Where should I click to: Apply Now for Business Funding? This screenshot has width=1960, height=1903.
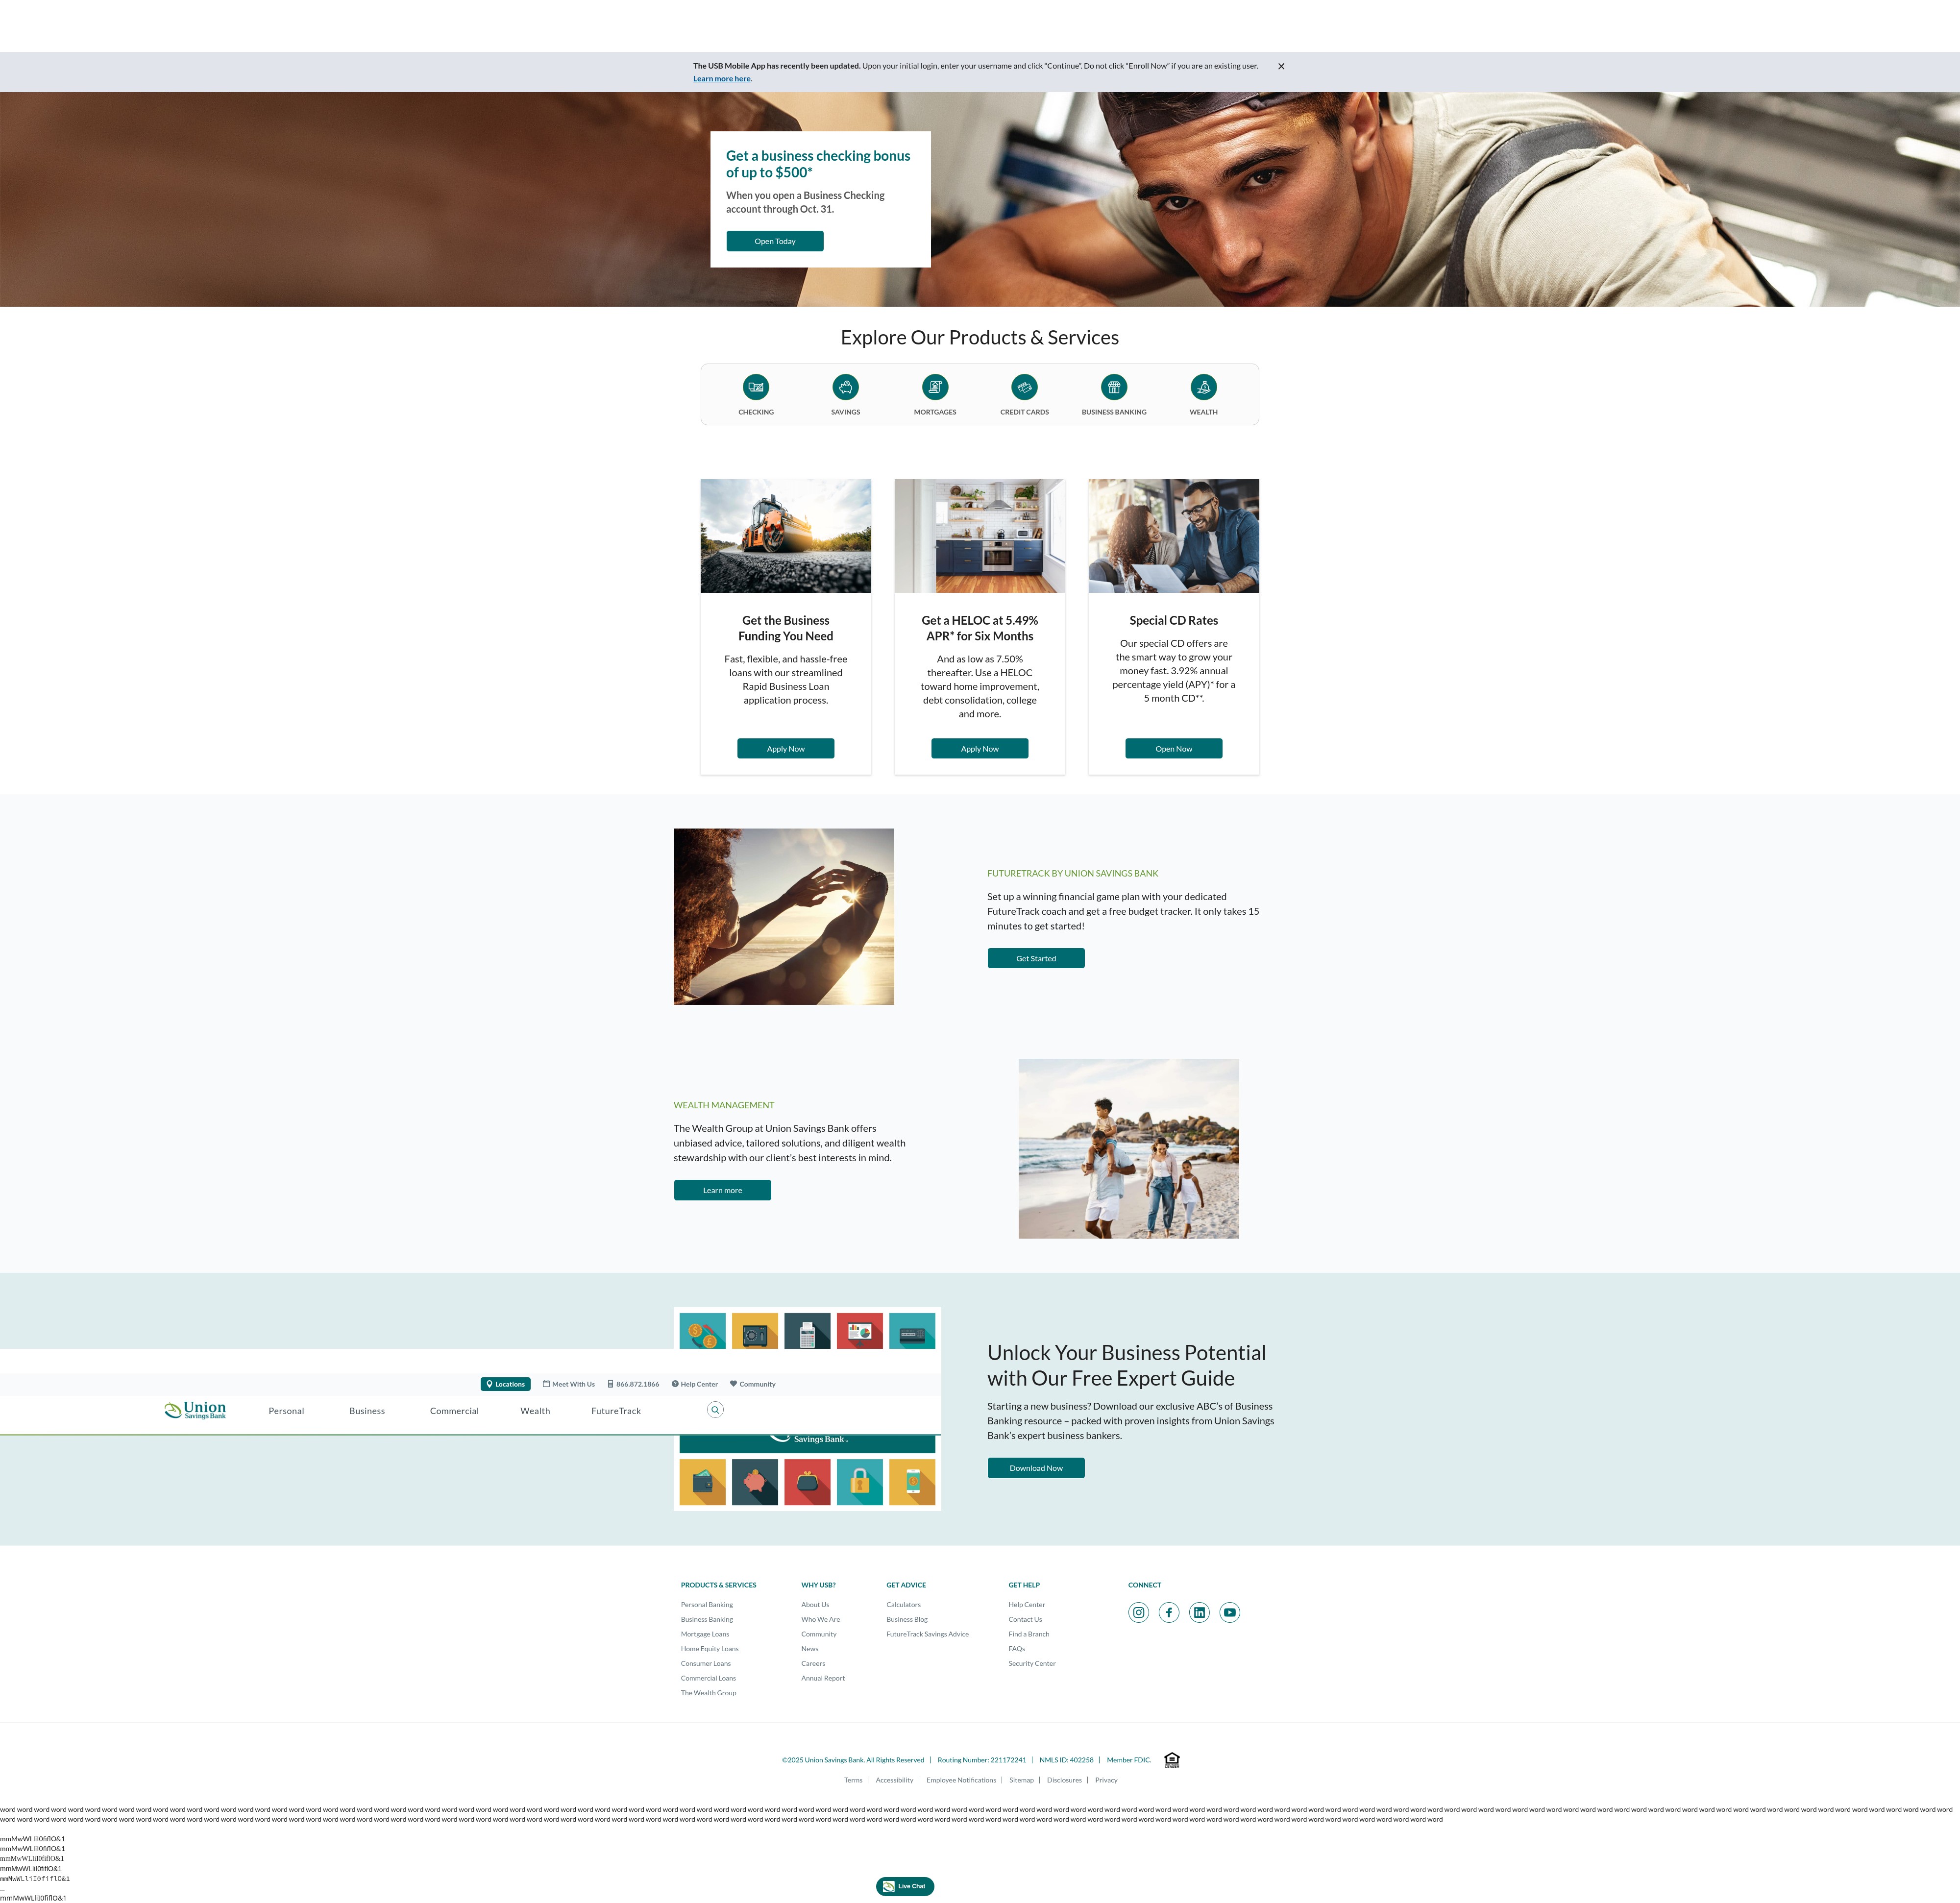[785, 749]
